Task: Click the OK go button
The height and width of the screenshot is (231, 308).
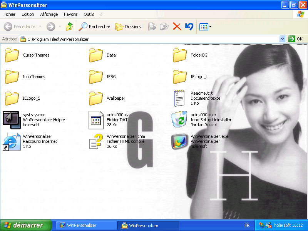Action: point(296,39)
